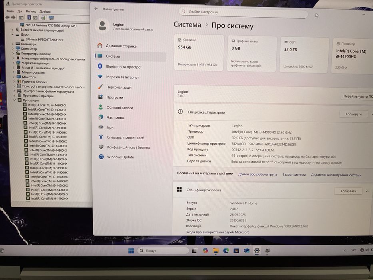This screenshot has width=373, height=280.
Task: Open Windows Update settings
Action: (x=120, y=157)
